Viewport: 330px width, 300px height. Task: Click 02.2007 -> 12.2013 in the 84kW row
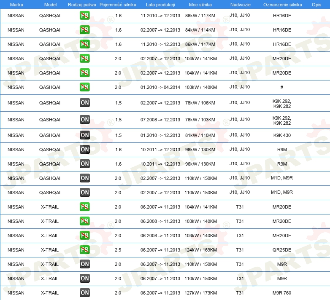pos(160,30)
